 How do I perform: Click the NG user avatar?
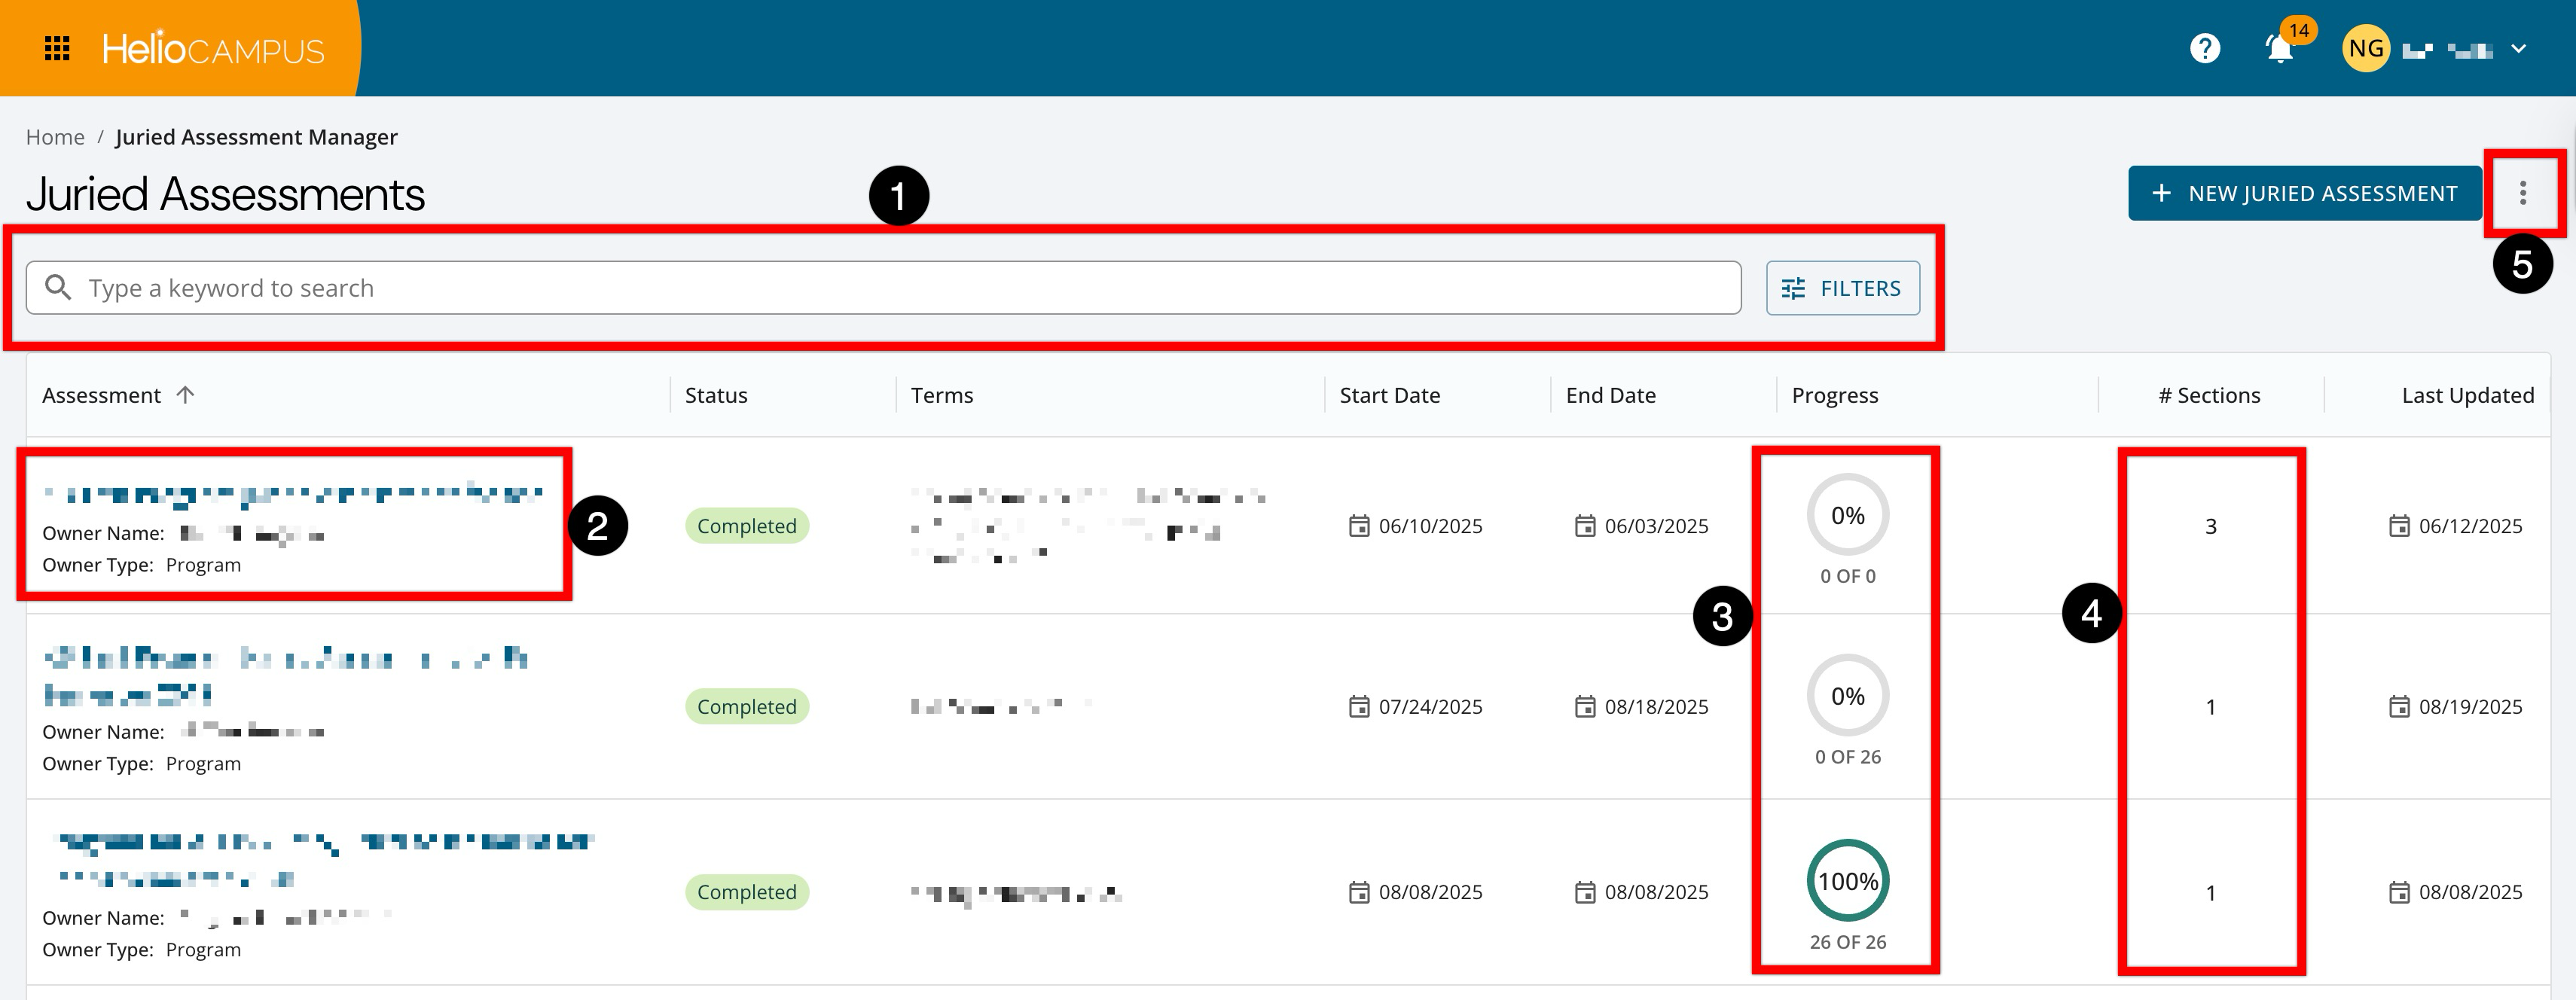tap(2365, 48)
